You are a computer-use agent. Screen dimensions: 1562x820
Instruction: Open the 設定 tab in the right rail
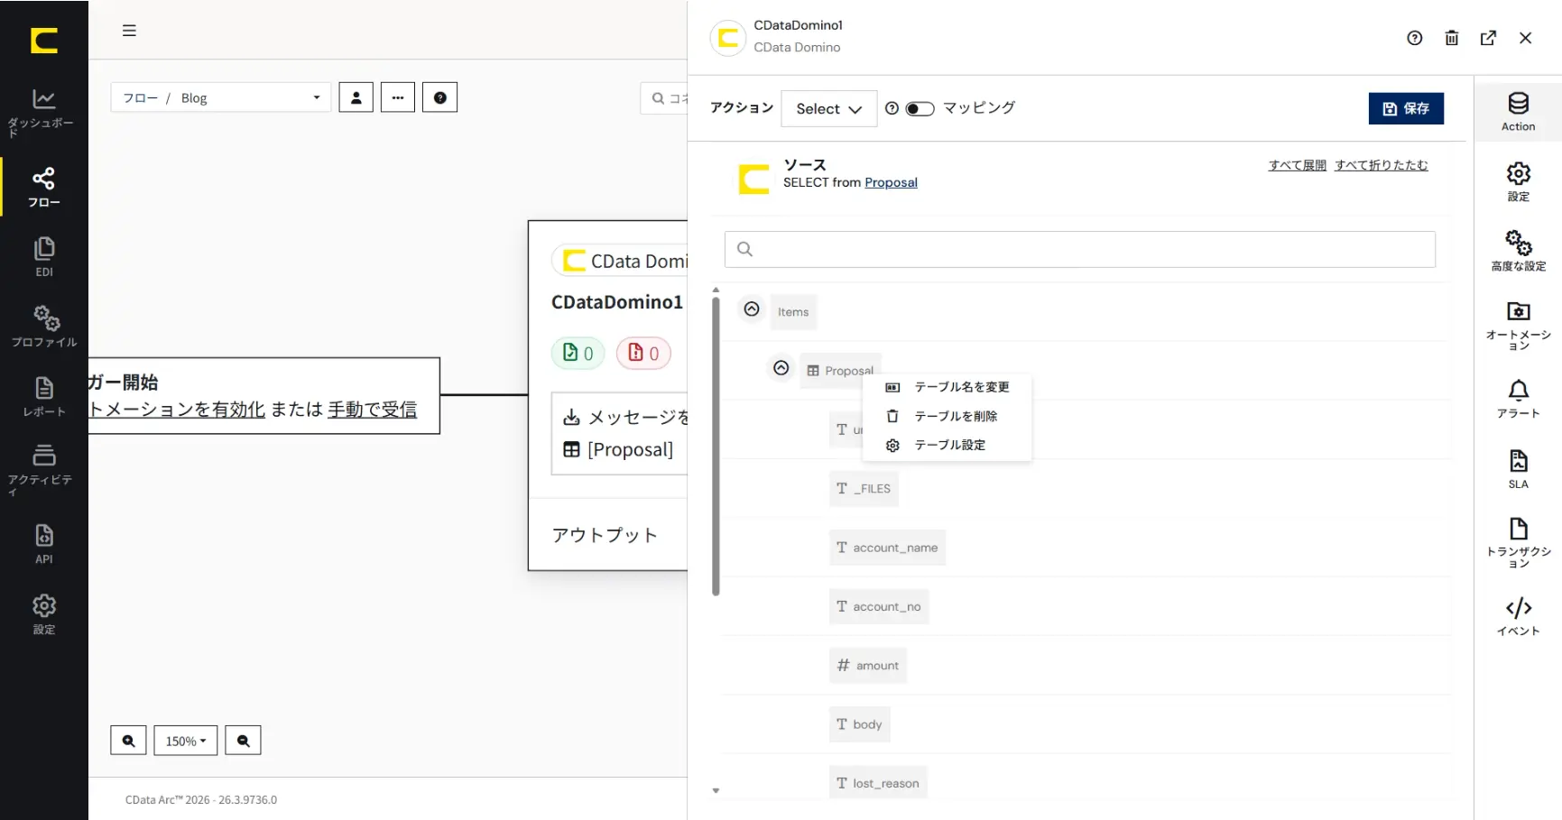coord(1519,181)
